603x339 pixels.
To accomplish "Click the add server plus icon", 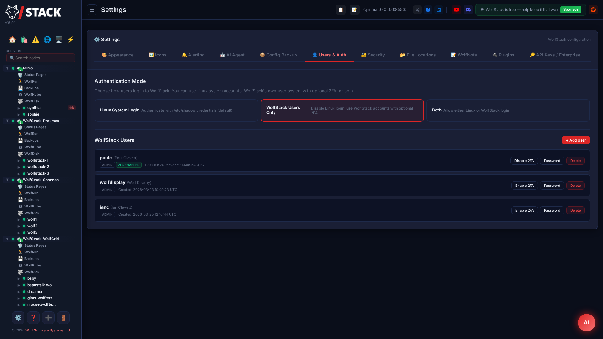I will 48,318.
